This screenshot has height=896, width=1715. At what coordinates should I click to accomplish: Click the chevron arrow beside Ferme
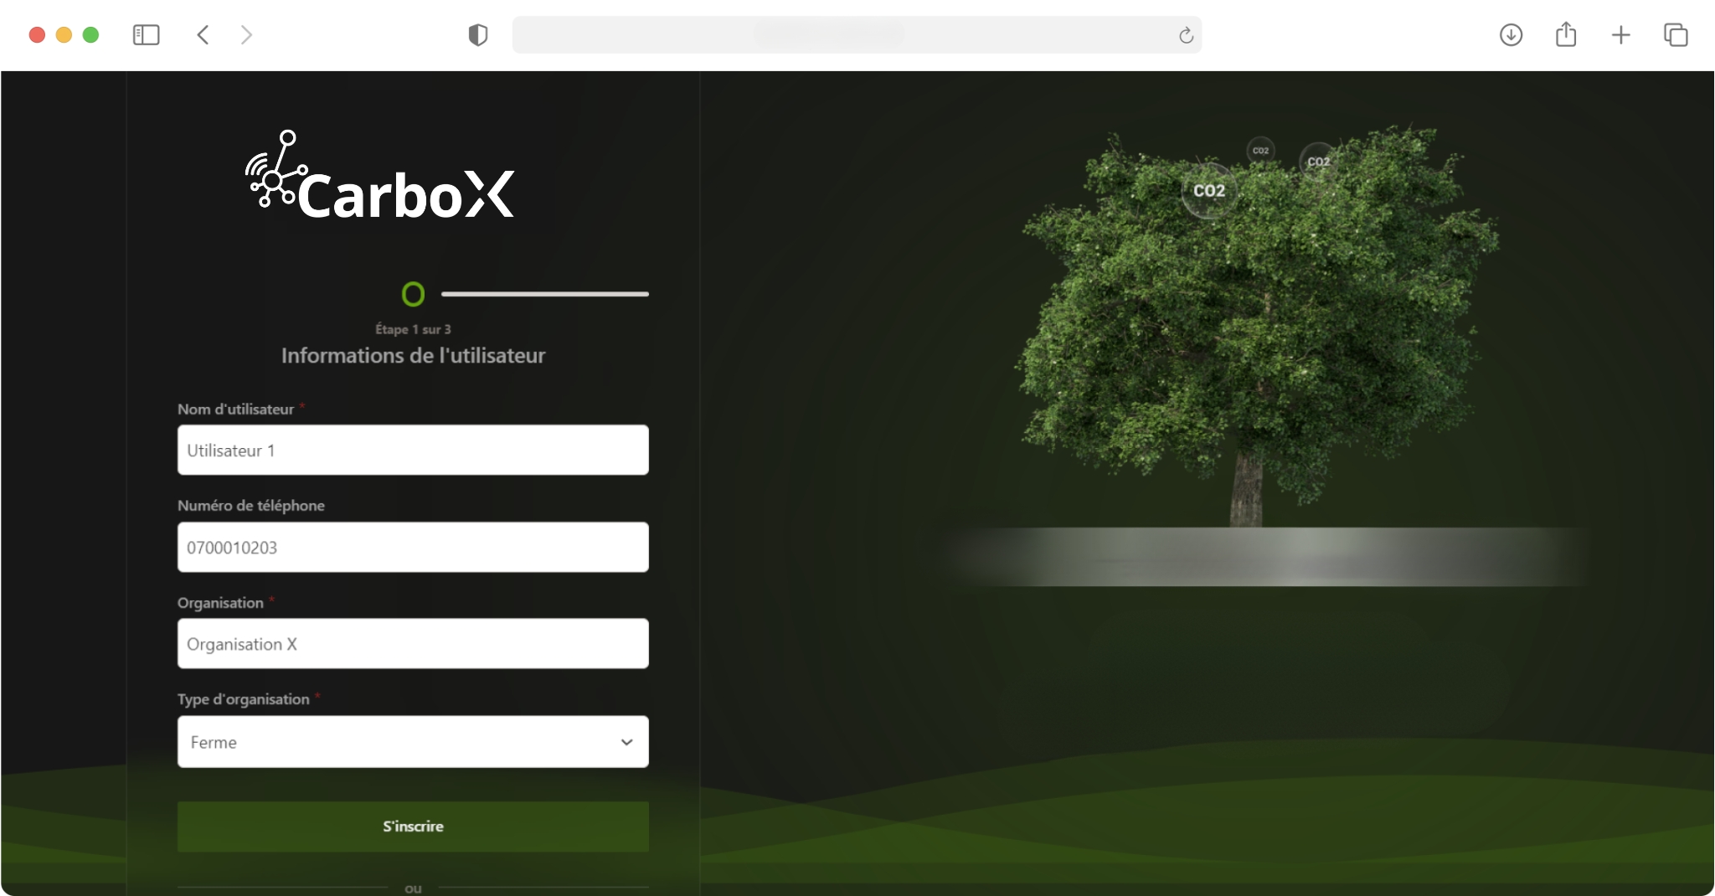pyautogui.click(x=626, y=742)
